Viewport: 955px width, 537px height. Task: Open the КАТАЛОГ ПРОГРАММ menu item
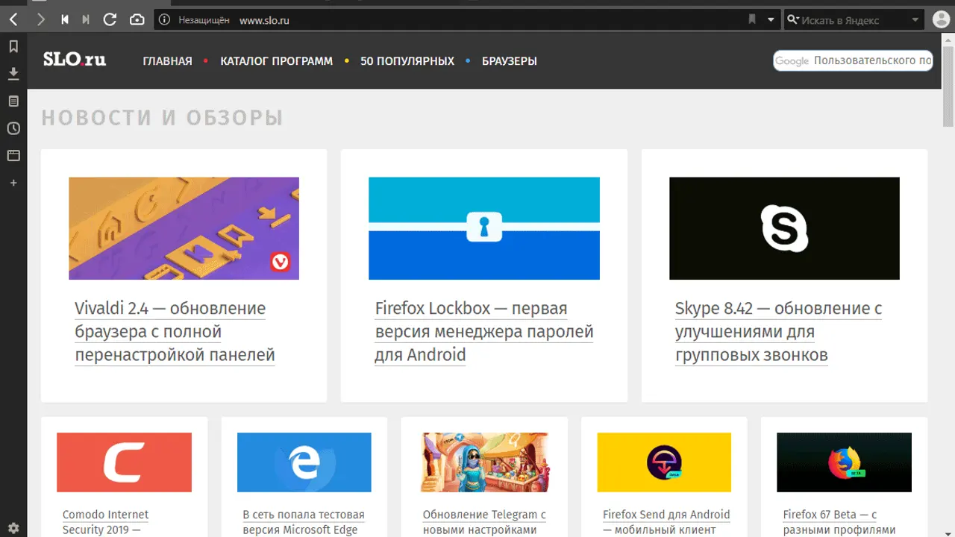[x=276, y=61]
